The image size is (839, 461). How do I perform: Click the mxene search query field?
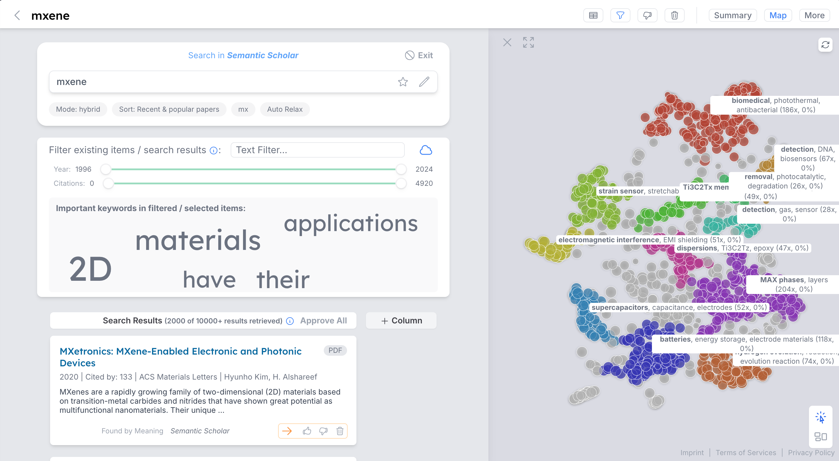tap(243, 82)
